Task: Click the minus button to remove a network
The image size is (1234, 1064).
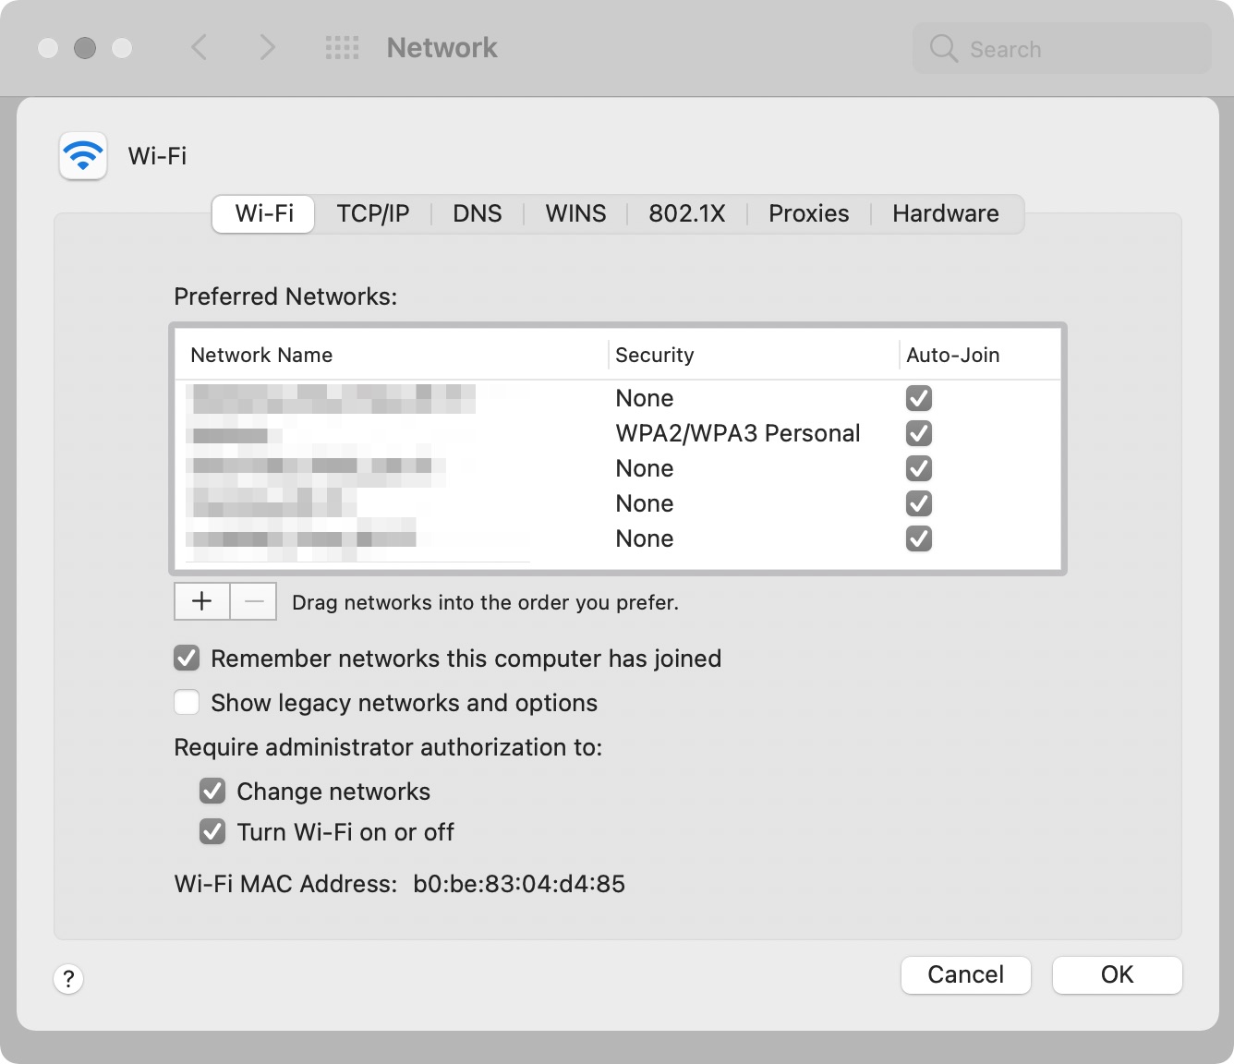Action: (x=253, y=601)
